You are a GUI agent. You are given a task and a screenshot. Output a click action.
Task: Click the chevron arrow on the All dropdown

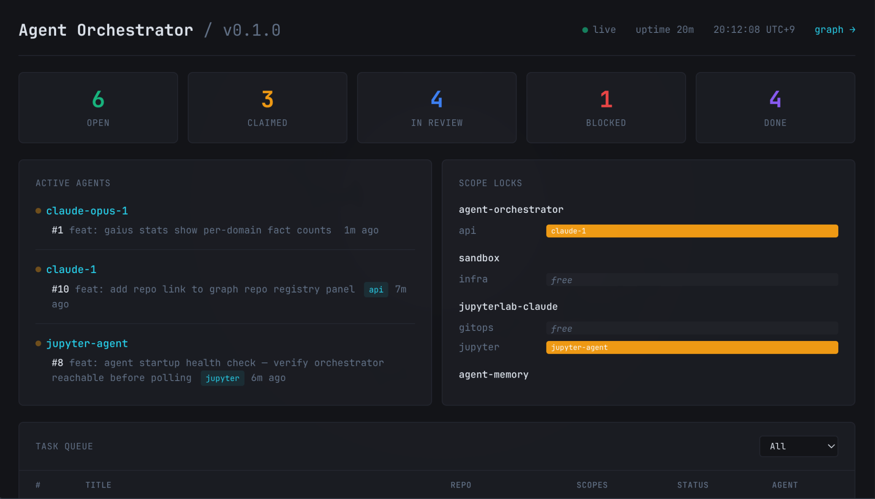pos(831,446)
